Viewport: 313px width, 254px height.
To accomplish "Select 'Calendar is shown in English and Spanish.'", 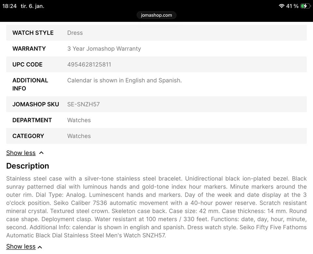I will pos(125,80).
